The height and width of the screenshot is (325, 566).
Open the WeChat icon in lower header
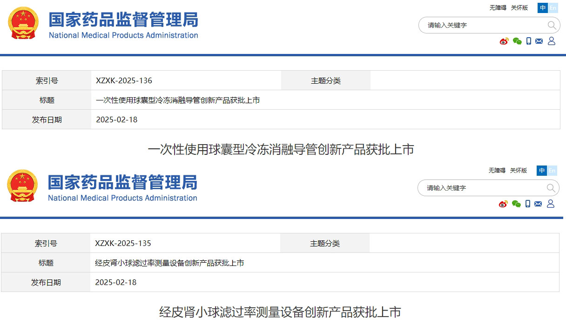coord(516,204)
